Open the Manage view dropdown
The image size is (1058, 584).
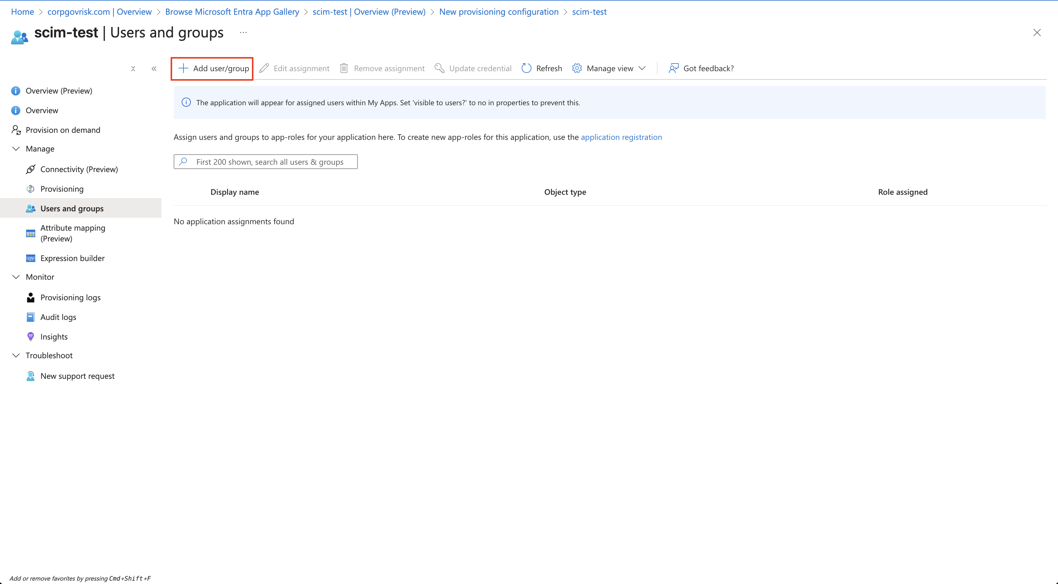[x=609, y=68]
